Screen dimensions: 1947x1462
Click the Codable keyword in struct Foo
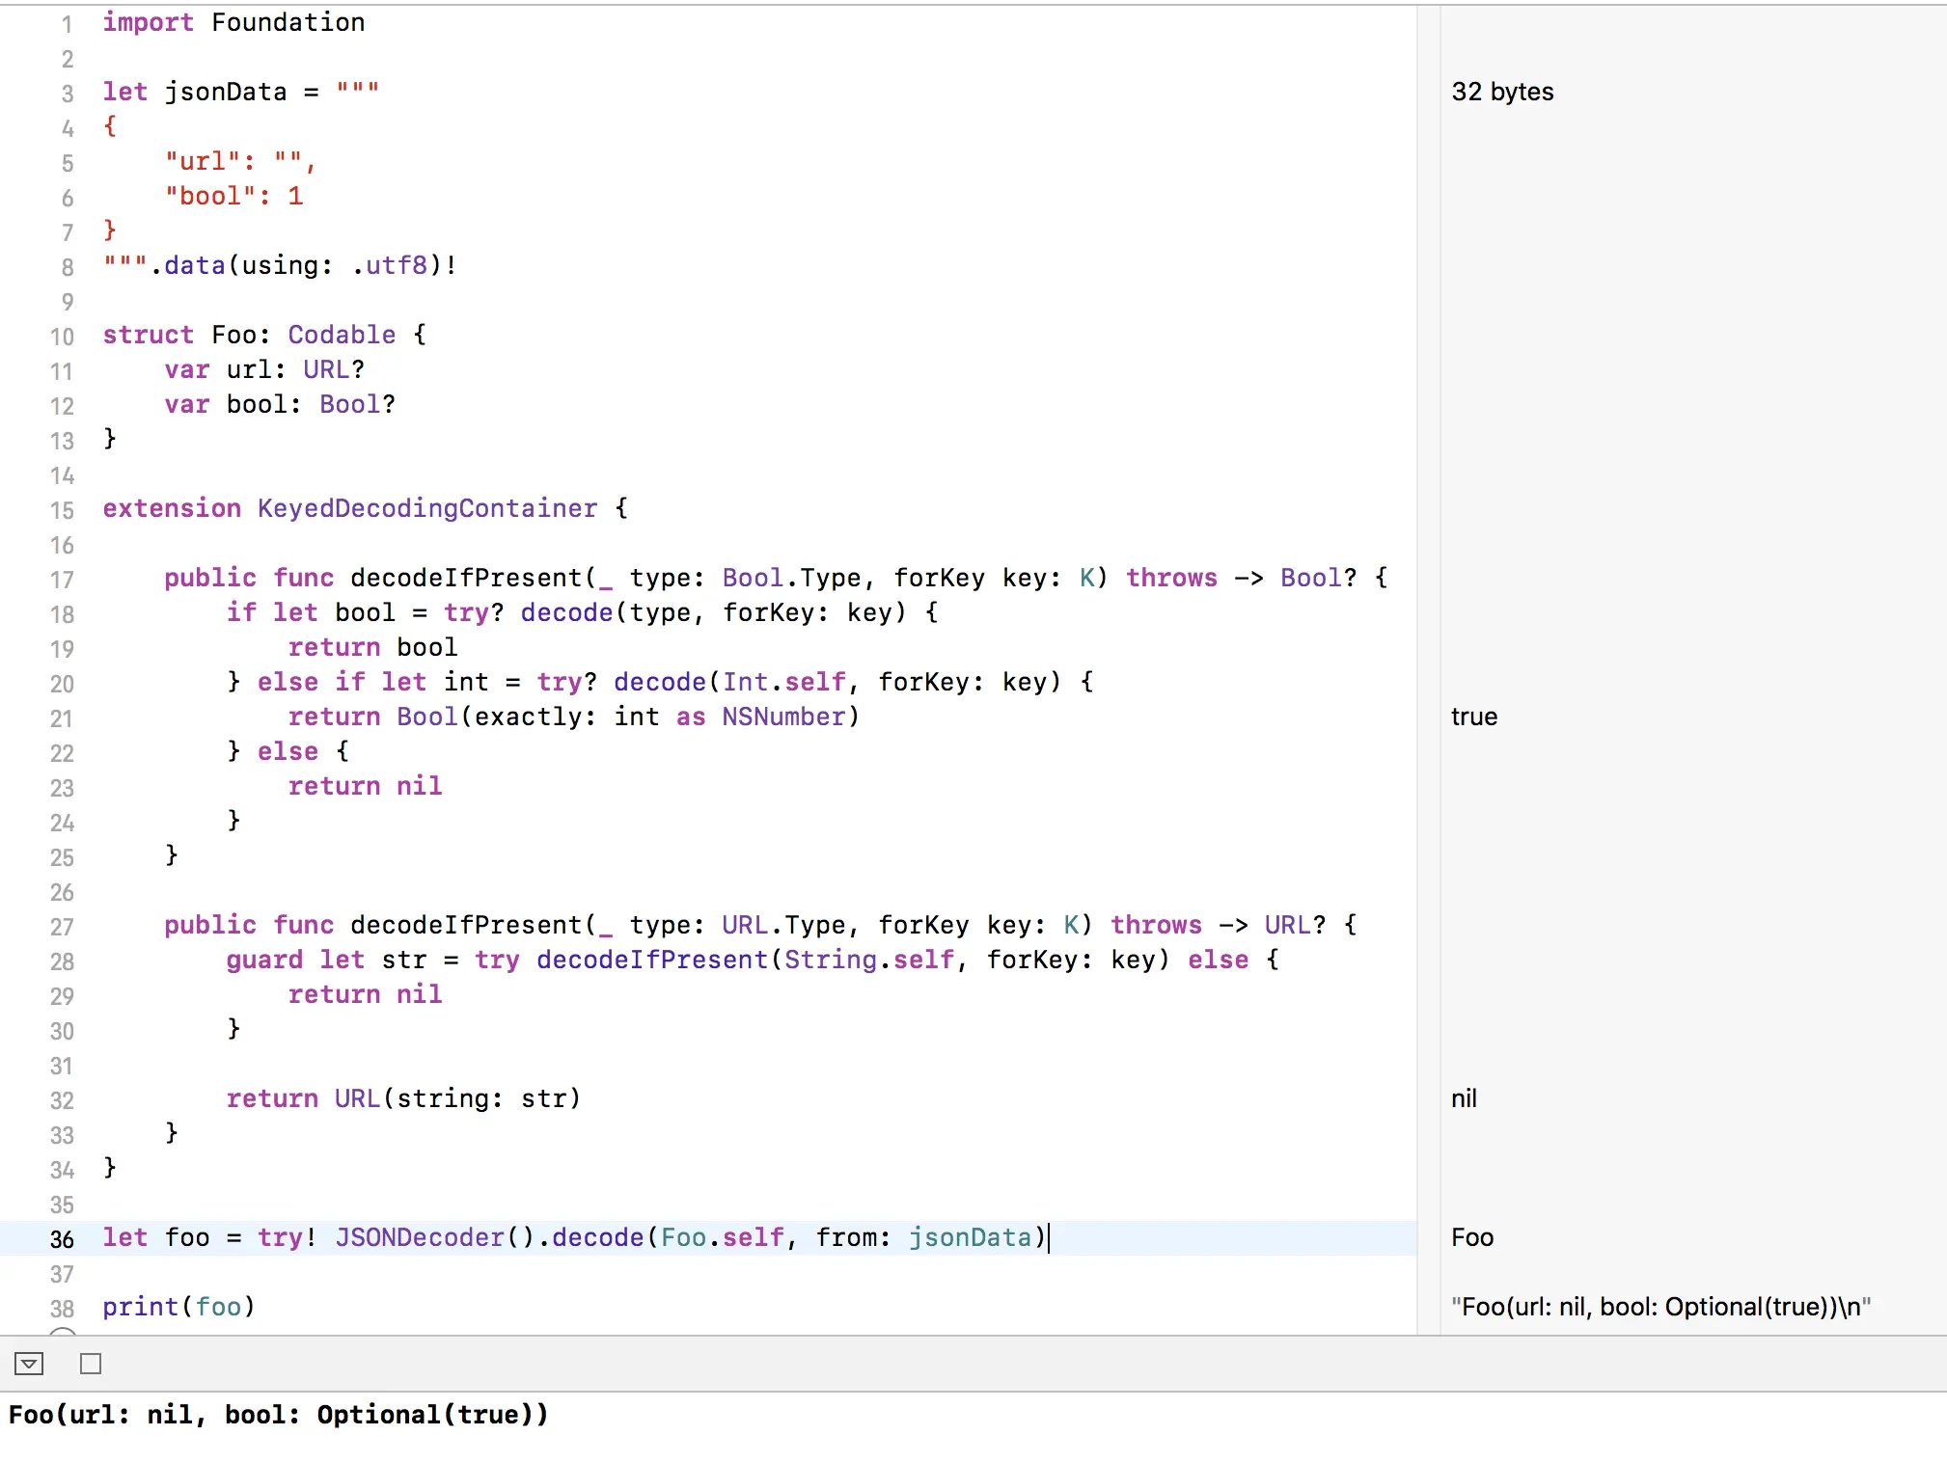(x=342, y=335)
